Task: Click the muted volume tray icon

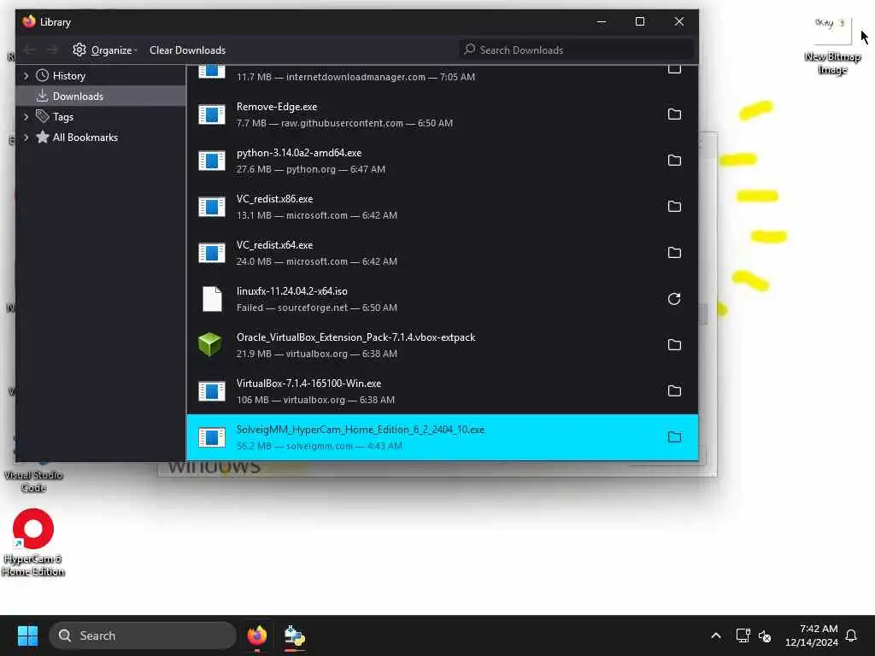Action: 765,635
